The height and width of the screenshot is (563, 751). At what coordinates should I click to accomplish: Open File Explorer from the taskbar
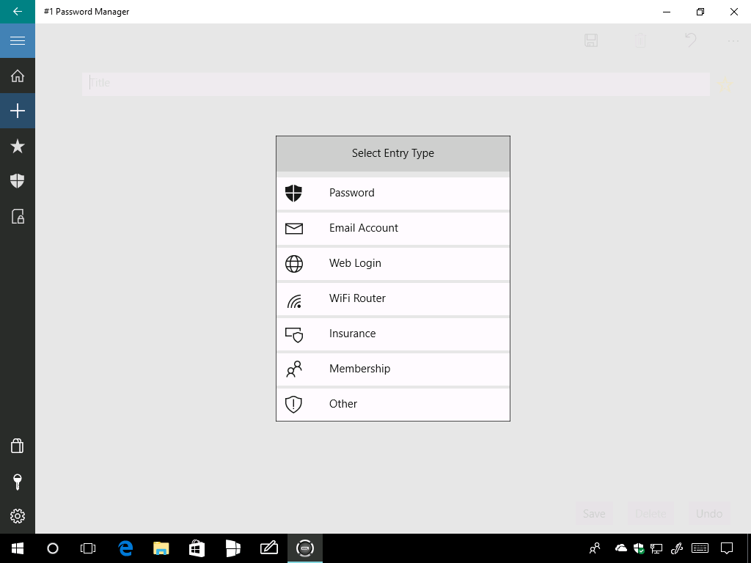pyautogui.click(x=161, y=548)
